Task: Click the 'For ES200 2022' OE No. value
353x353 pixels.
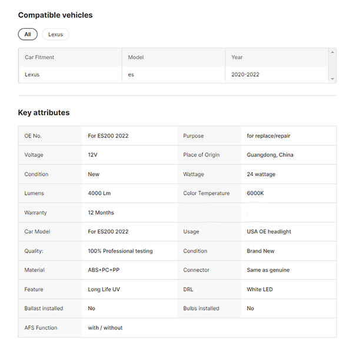Action: pos(108,136)
